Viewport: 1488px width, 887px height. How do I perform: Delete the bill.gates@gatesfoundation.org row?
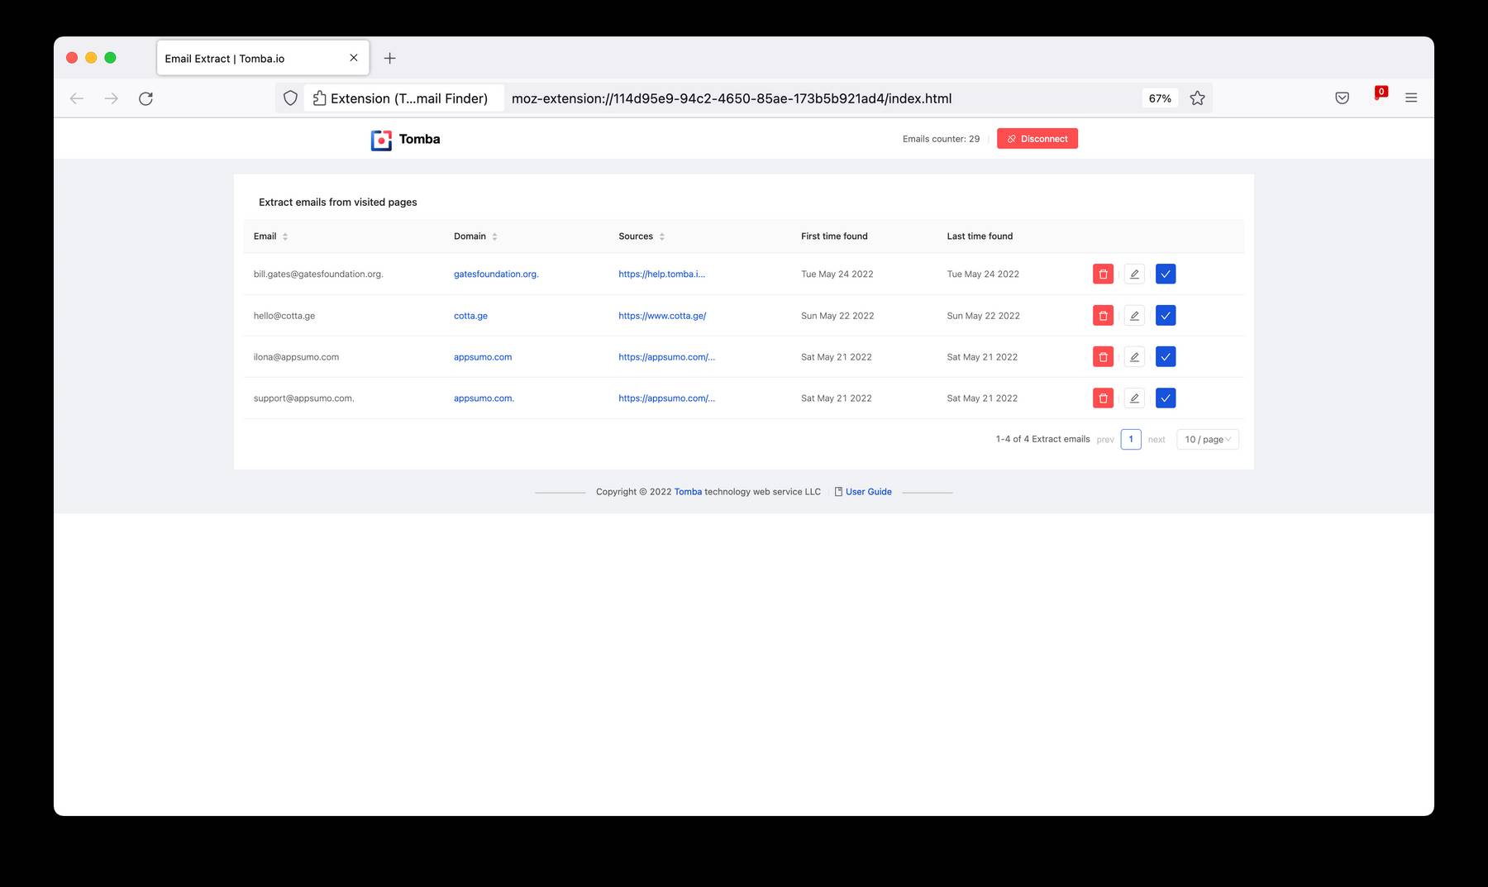tap(1103, 274)
